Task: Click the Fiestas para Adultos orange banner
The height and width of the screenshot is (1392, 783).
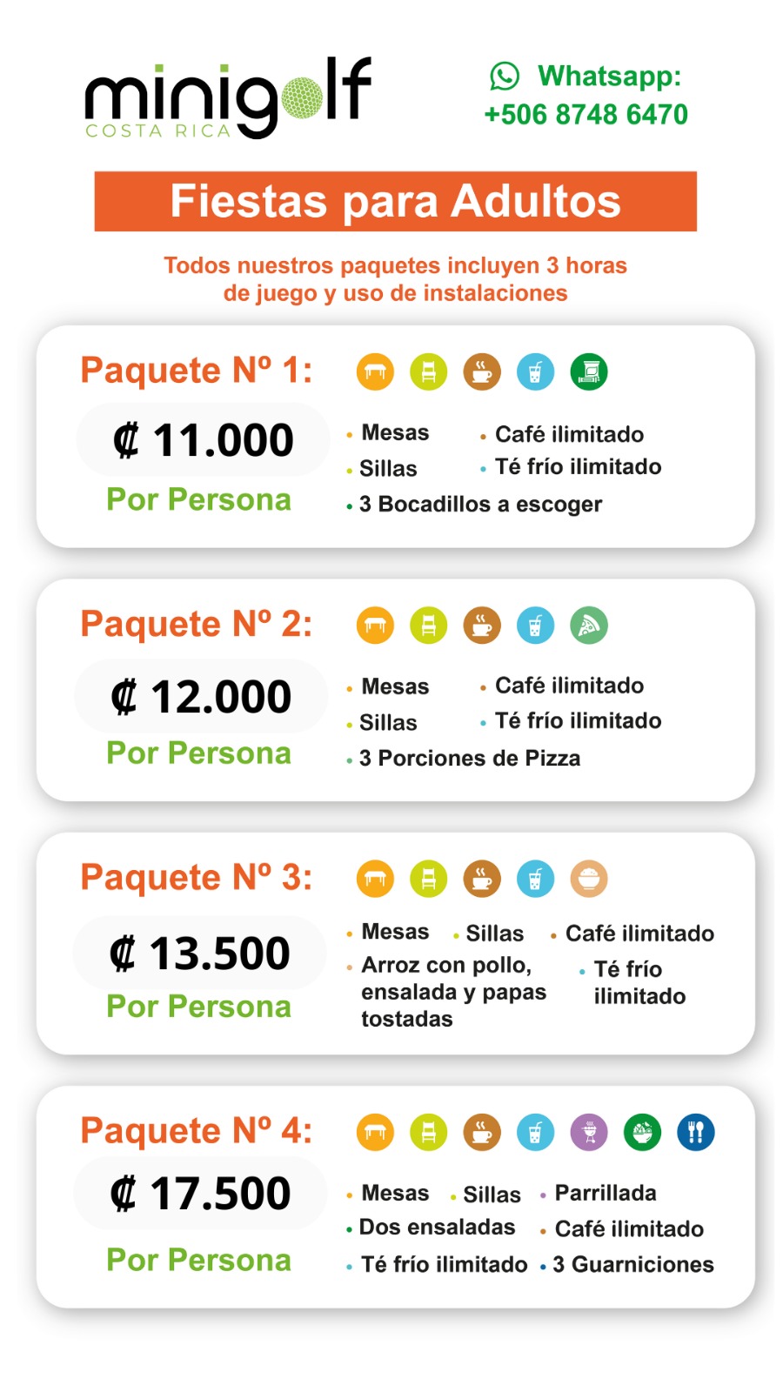Action: coord(395,201)
